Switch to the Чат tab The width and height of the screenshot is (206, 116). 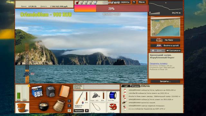point(126,86)
